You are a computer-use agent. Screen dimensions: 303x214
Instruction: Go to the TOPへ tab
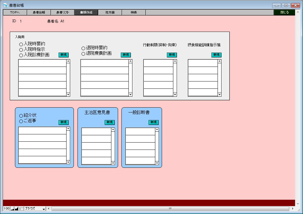[x=15, y=12]
